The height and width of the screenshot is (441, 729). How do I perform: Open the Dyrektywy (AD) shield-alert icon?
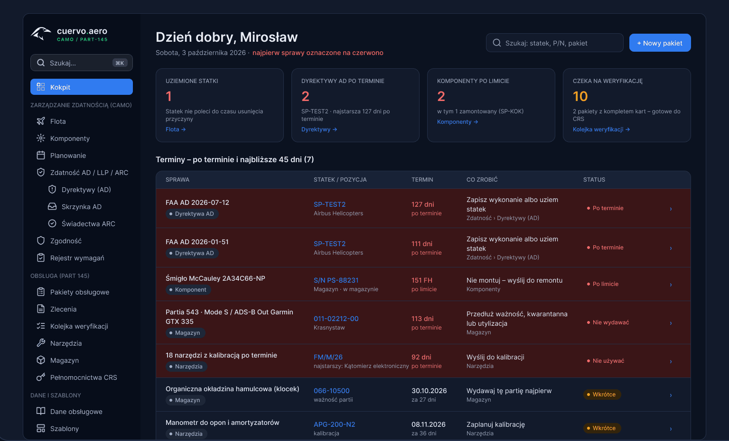click(52, 190)
